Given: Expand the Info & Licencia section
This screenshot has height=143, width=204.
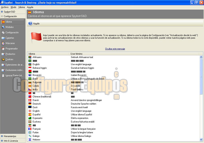Looking at the screenshot, I should click(x=2, y=141).
